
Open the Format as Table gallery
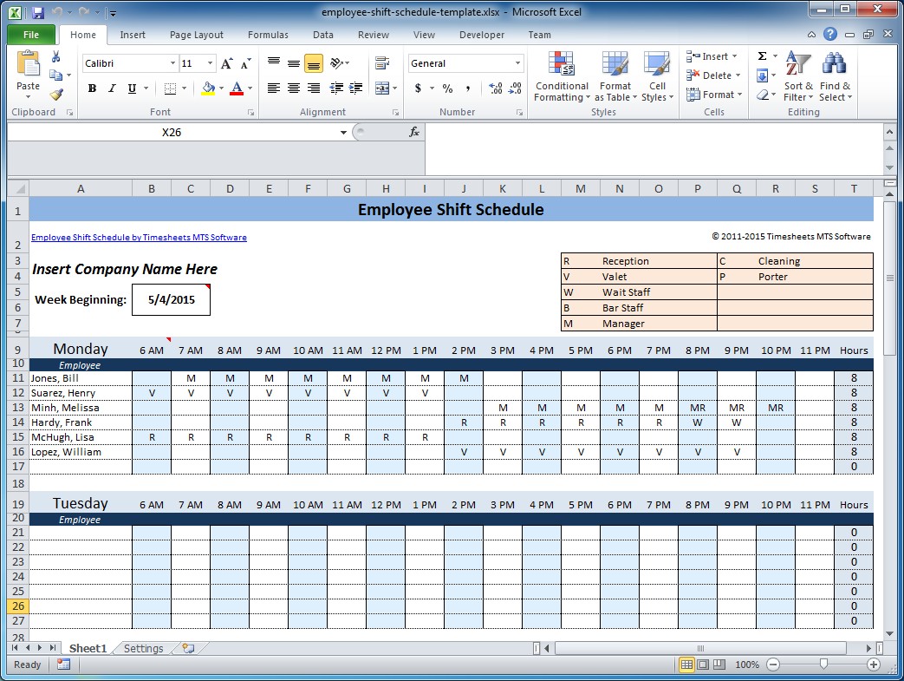[615, 68]
